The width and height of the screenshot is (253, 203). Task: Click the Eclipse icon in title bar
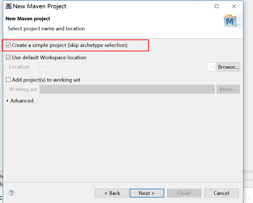[9, 6]
